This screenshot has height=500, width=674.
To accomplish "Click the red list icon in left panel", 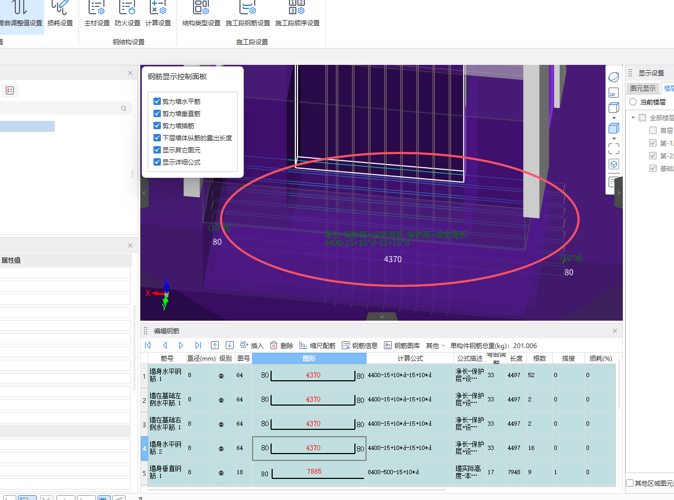I will [x=9, y=90].
